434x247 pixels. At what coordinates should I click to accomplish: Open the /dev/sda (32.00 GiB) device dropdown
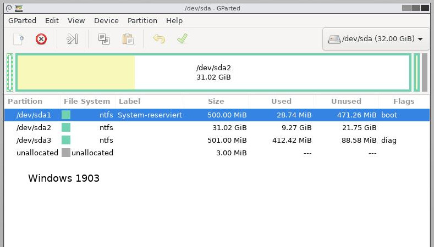click(376, 39)
